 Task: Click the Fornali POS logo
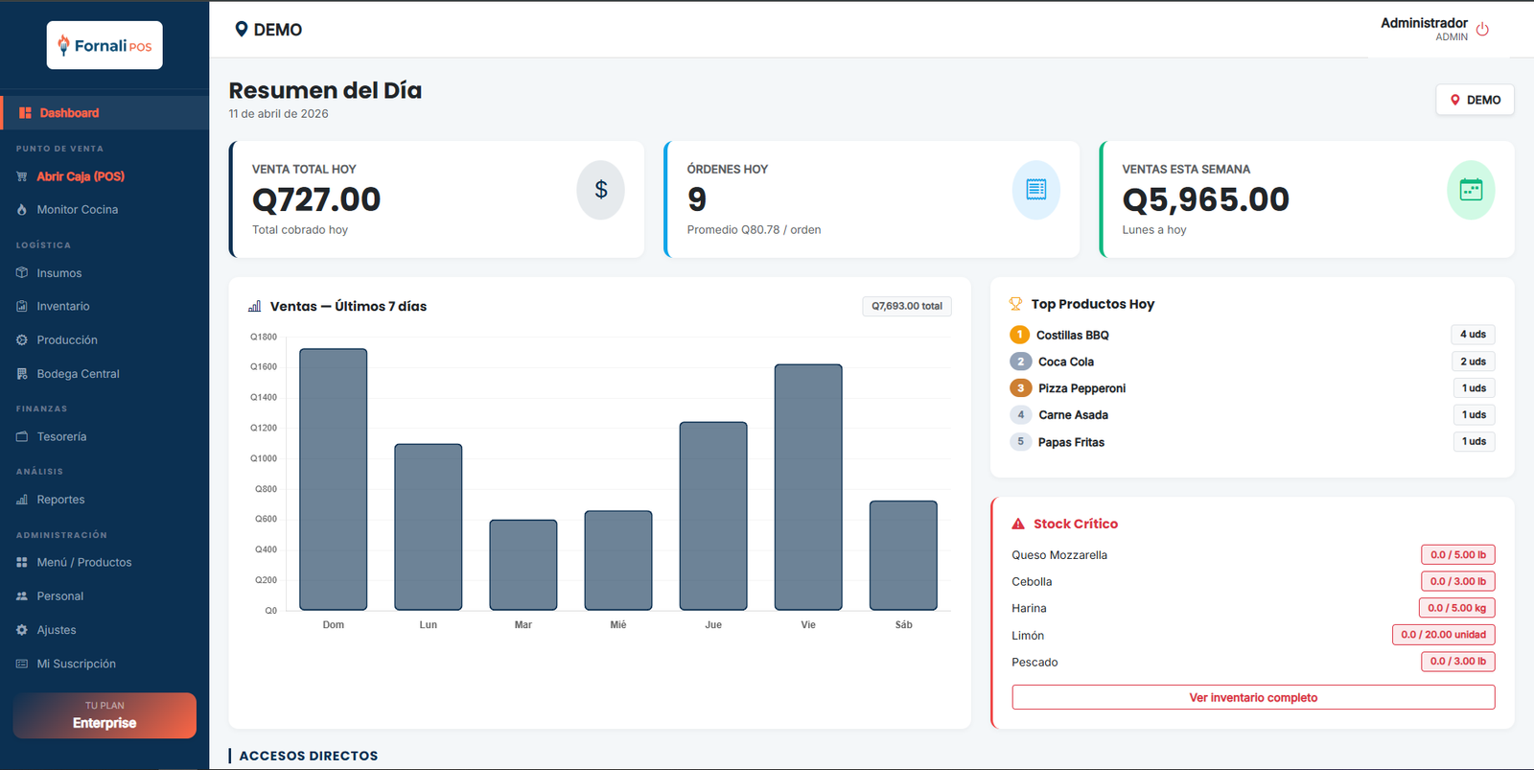pos(105,45)
